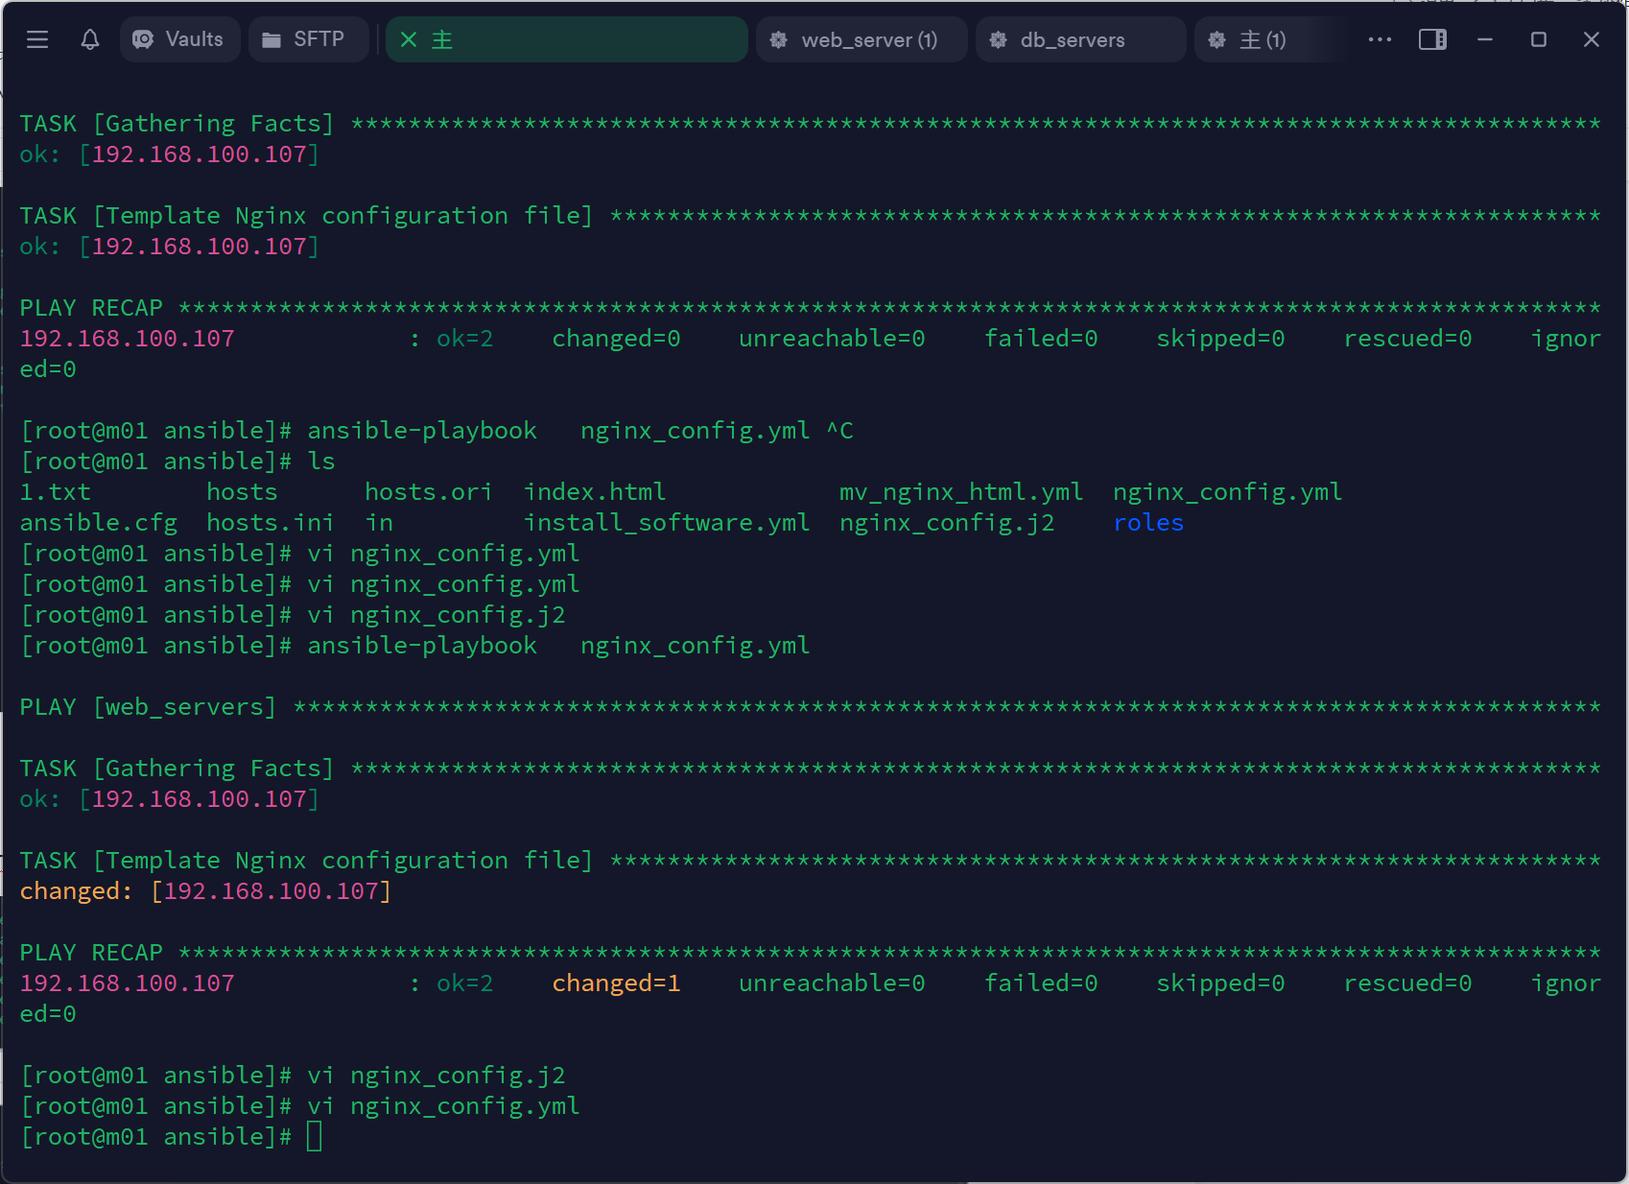This screenshot has height=1184, width=1629.
Task: Click 'install_software.yml' in ls output
Action: coord(667,523)
